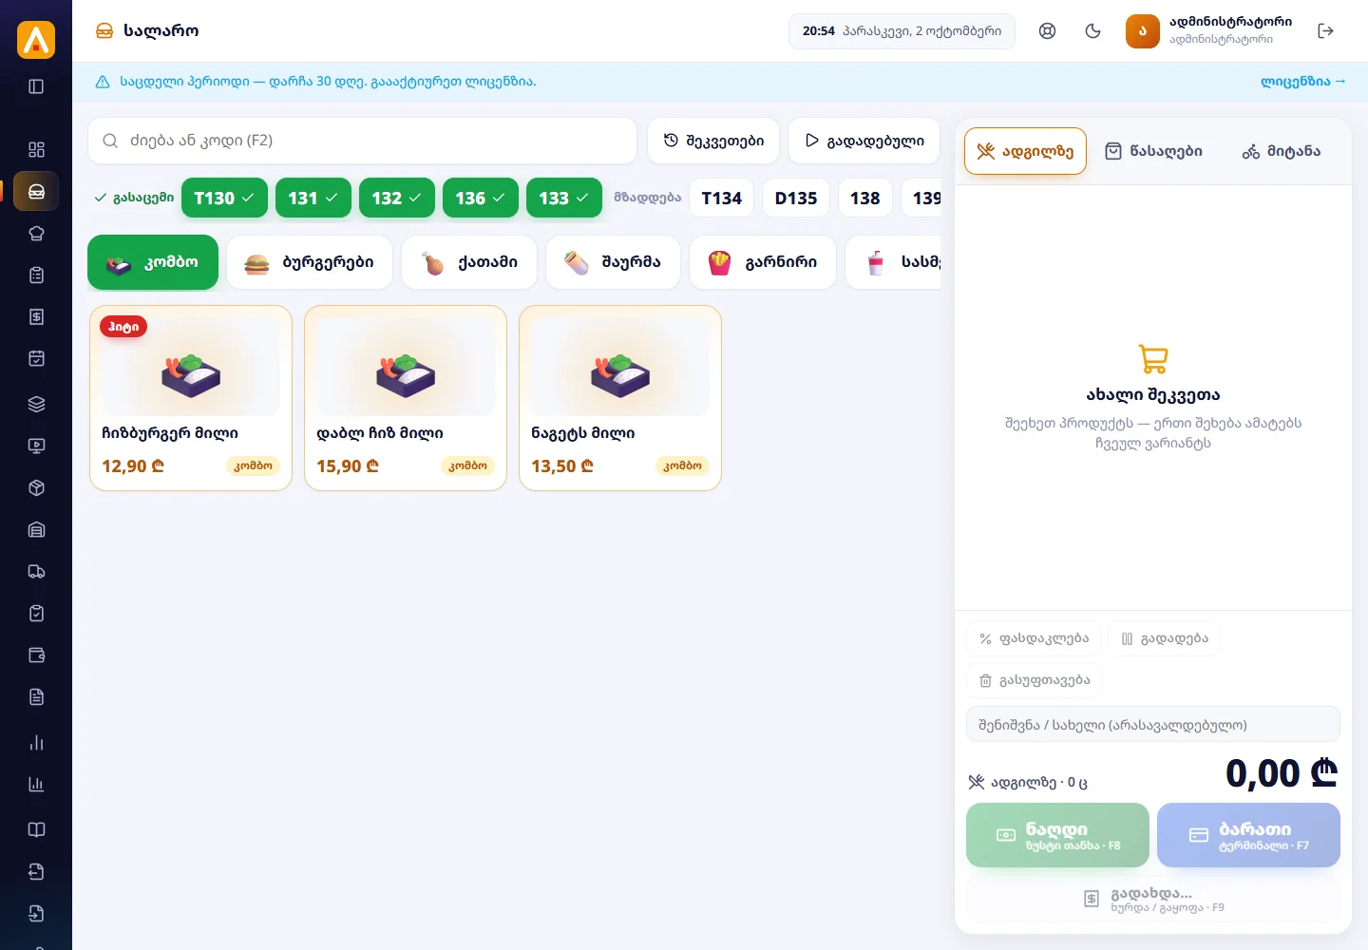
Task: Select the გარნირი category
Action: 763,262
